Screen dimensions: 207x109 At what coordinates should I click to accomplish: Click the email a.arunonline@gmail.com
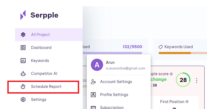126,68
